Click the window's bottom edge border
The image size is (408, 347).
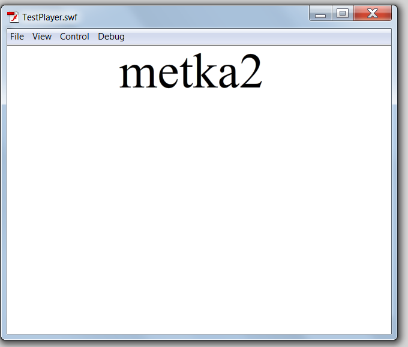pyautogui.click(x=198, y=337)
